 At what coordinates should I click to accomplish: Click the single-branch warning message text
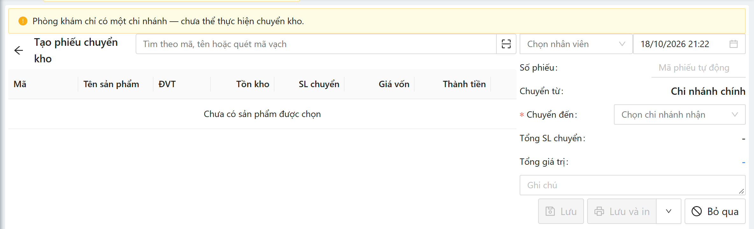click(x=168, y=21)
